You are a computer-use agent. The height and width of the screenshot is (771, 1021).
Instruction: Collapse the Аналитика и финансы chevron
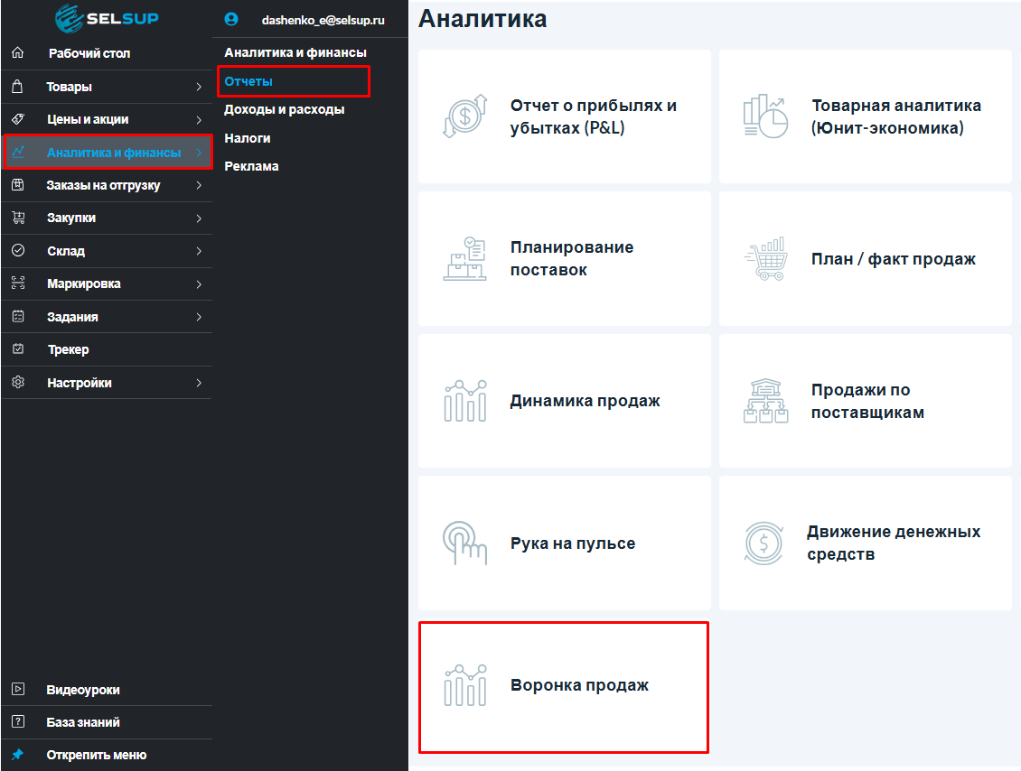(199, 153)
